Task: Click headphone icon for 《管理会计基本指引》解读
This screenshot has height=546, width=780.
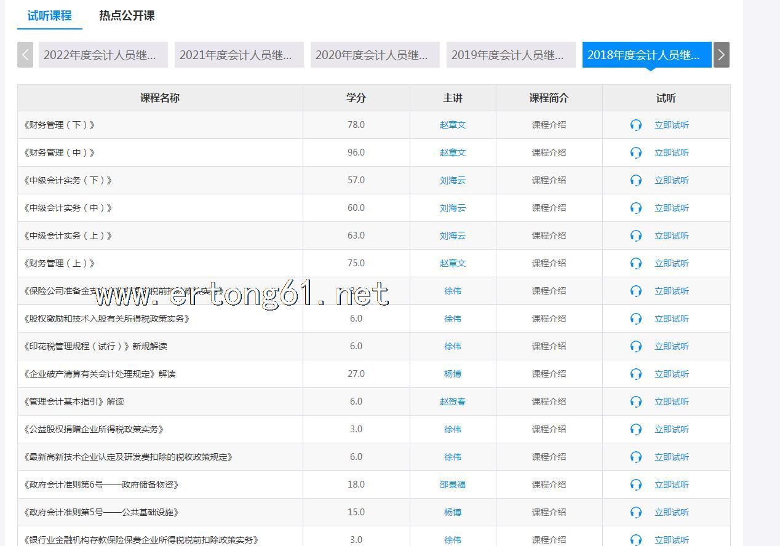Action: pos(636,402)
